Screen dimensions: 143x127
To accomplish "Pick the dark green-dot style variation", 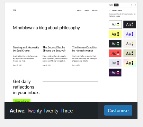I will coord(115,44).
